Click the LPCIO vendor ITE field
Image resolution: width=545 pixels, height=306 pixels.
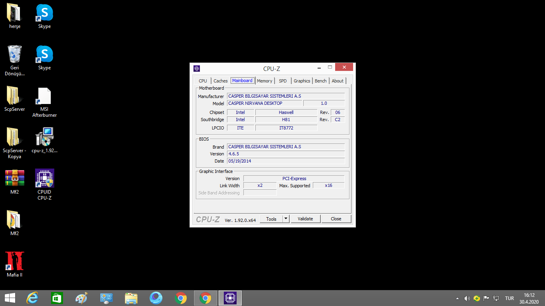(x=240, y=128)
